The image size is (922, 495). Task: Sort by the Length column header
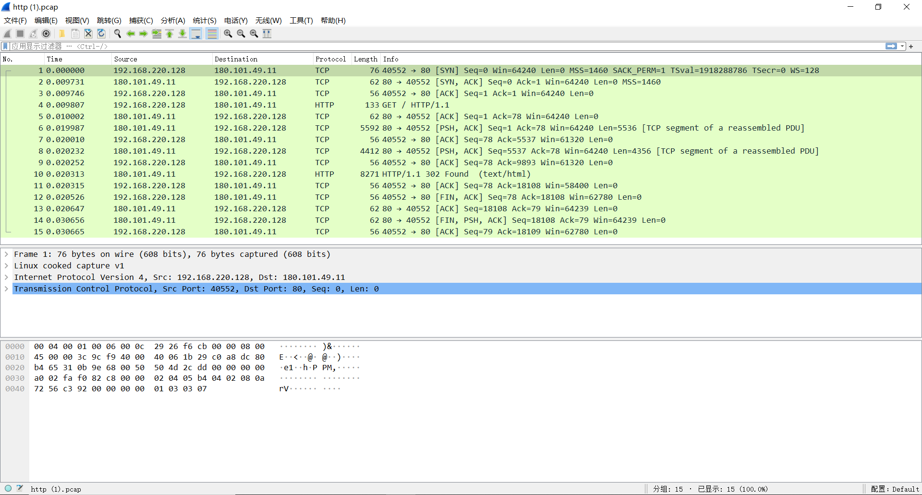tap(366, 59)
